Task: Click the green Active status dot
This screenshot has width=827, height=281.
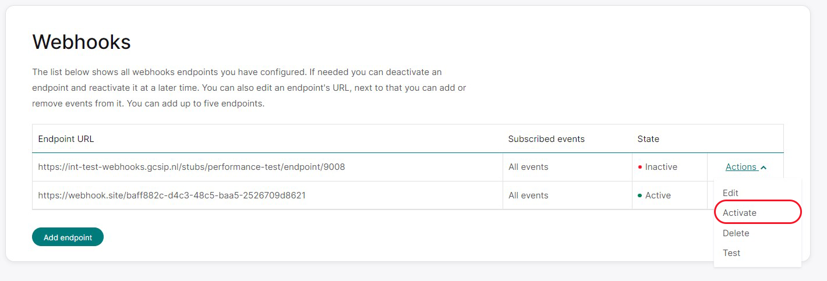Action: point(640,195)
